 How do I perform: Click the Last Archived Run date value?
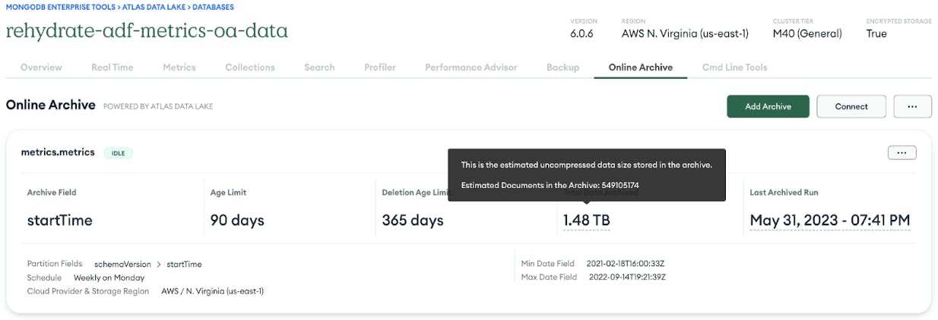(829, 221)
